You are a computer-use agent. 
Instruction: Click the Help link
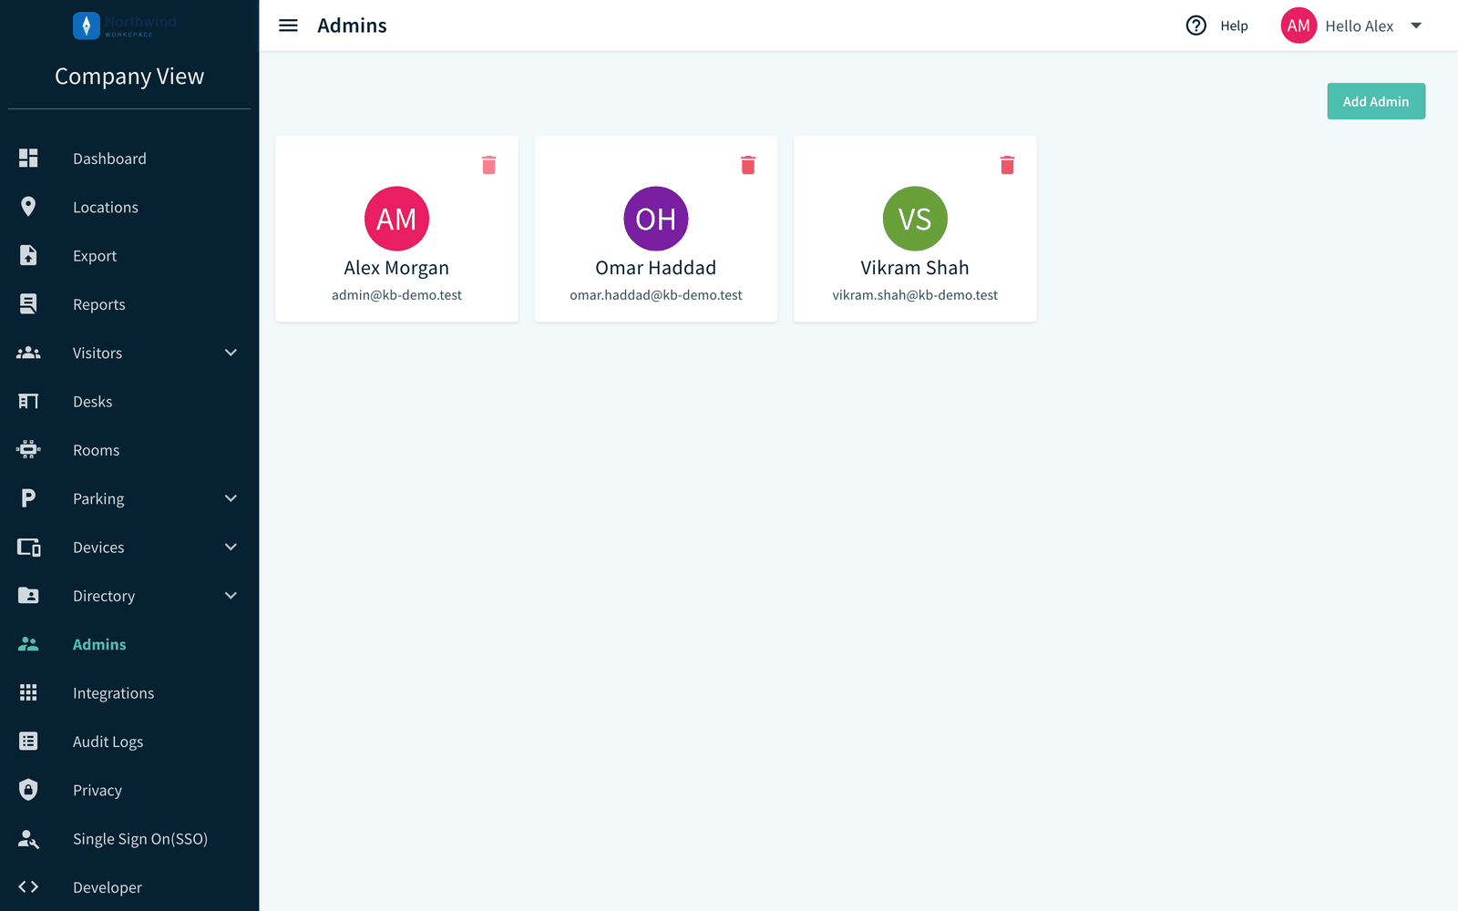pos(1234,26)
